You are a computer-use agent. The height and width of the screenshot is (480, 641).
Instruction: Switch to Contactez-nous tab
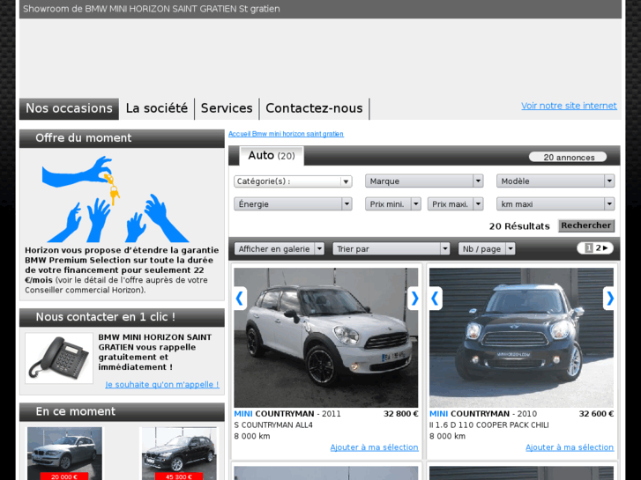pyautogui.click(x=314, y=108)
